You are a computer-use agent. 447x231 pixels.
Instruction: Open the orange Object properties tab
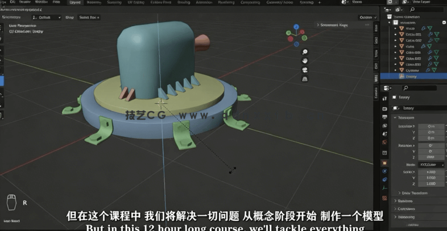click(x=384, y=163)
